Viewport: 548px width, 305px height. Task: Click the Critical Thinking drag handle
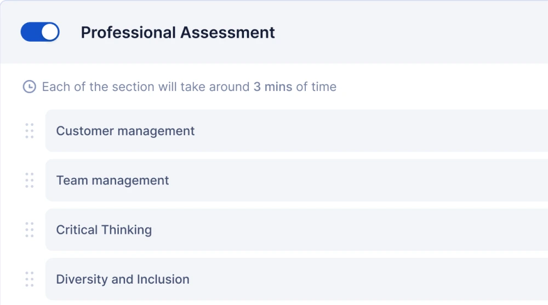click(30, 230)
